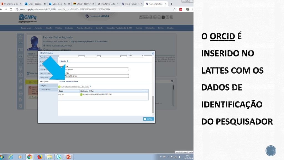
Task: Click the search magnifier in the right panel
Action: [173, 81]
